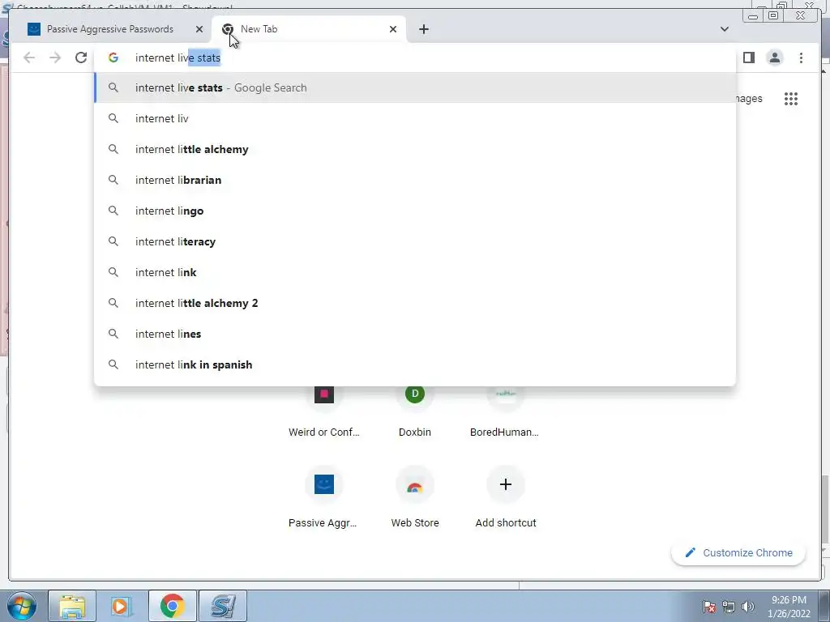Open the volume speaker tray icon
This screenshot has height=622, width=830.
coord(747,607)
